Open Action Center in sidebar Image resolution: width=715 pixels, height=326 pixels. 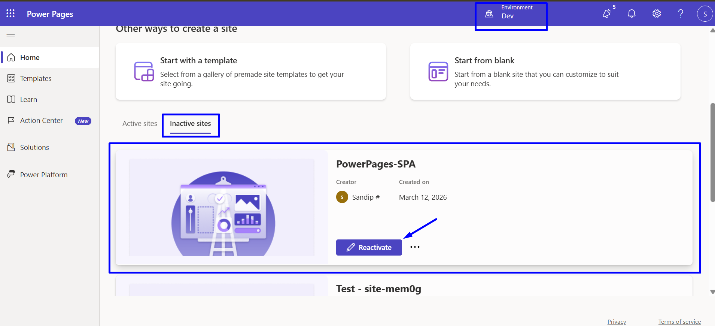click(x=41, y=121)
